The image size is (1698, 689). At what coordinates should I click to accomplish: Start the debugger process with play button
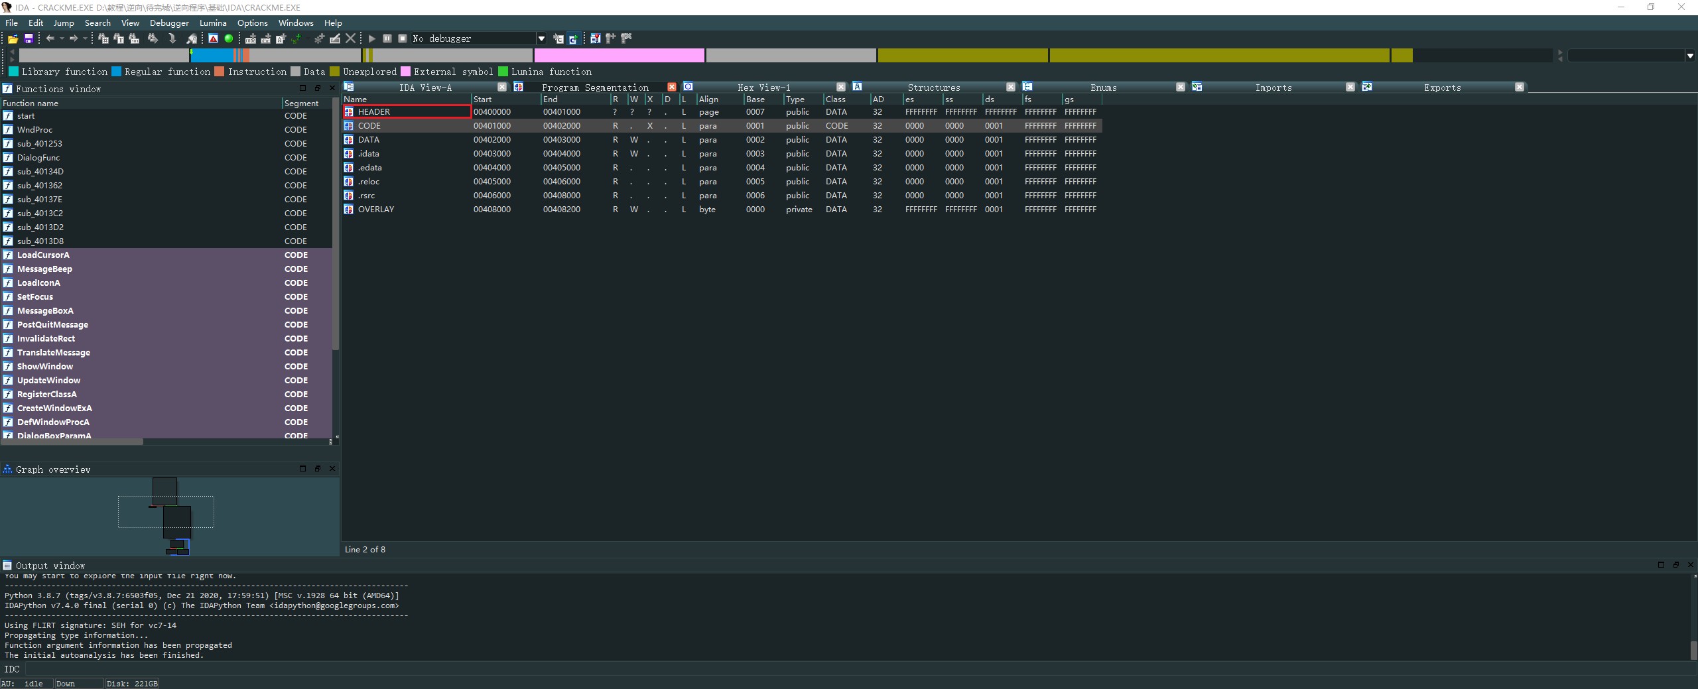(372, 38)
